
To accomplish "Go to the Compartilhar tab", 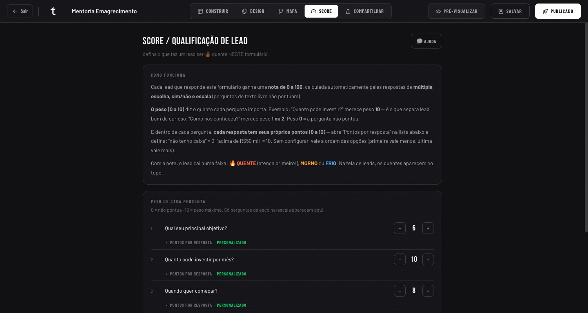I will pos(365,11).
